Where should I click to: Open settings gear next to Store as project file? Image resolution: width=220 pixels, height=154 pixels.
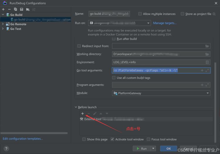pos(214,14)
